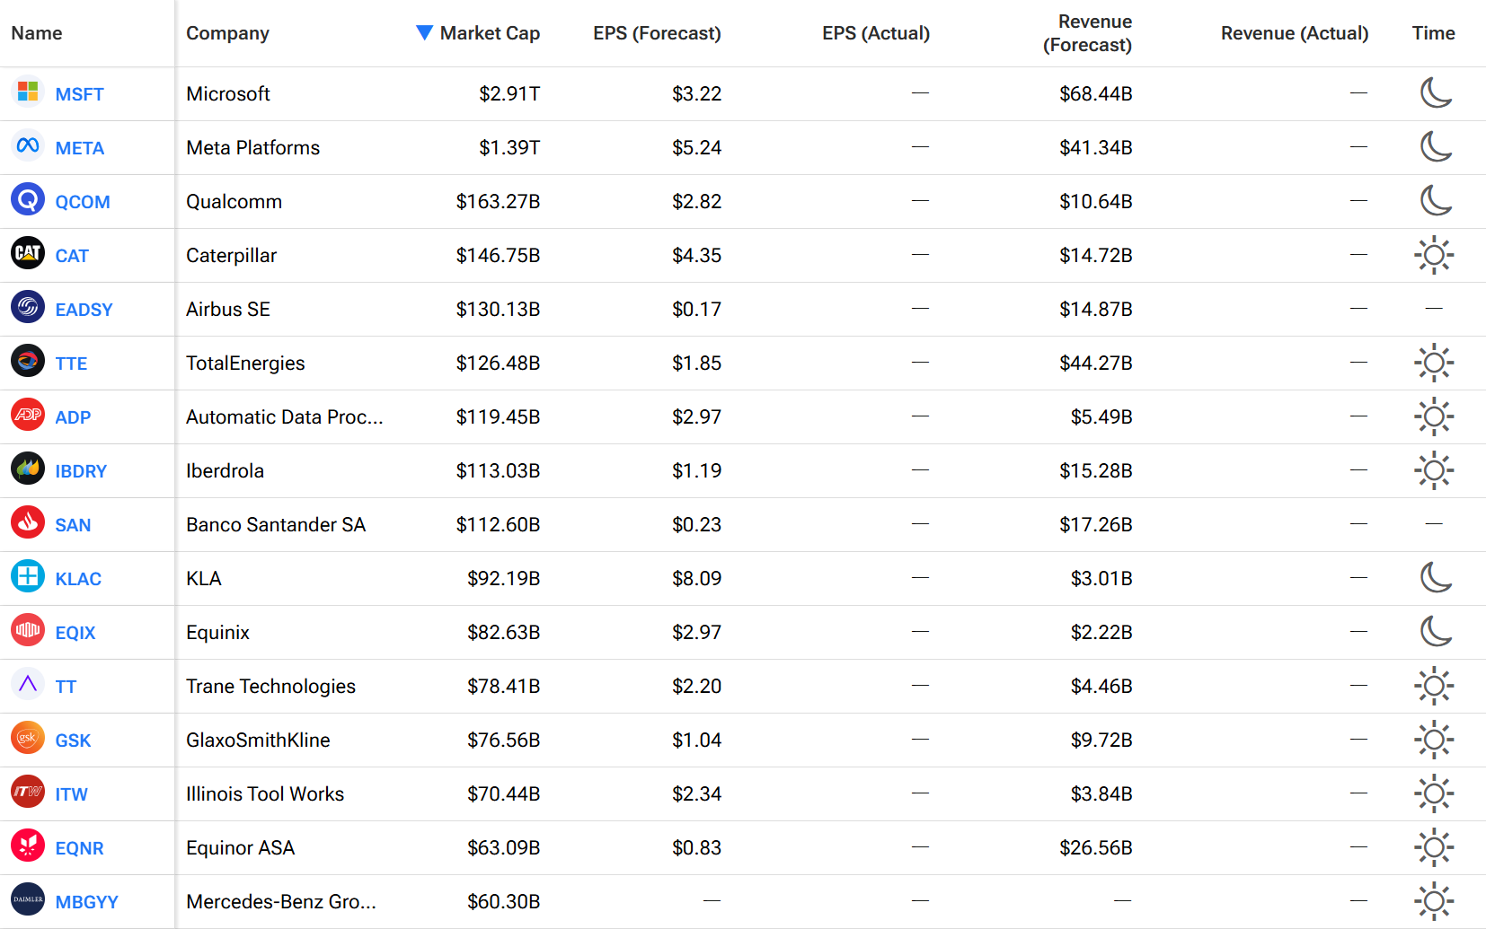
Task: Sort by Revenue (Actual) column header
Action: (x=1295, y=33)
